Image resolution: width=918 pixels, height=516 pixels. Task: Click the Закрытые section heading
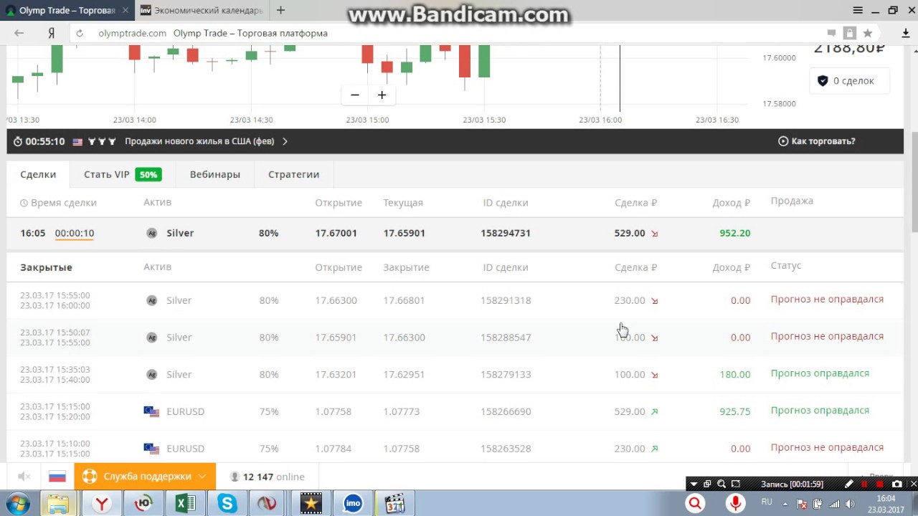click(x=46, y=267)
